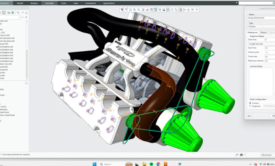Open small arrow dropdown in model tree toolbar
Image resolution: width=275 pixels, height=166 pixels.
[x=23, y=13]
